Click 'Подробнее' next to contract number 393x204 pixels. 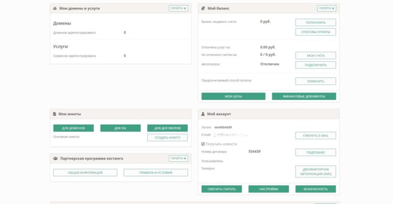click(315, 152)
